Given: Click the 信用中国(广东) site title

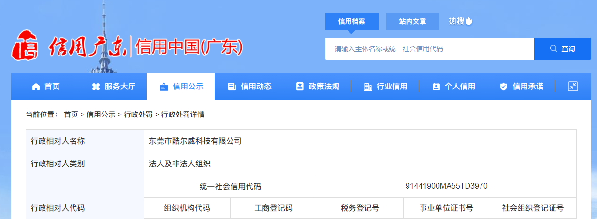Looking at the screenshot, I should 189,47.
